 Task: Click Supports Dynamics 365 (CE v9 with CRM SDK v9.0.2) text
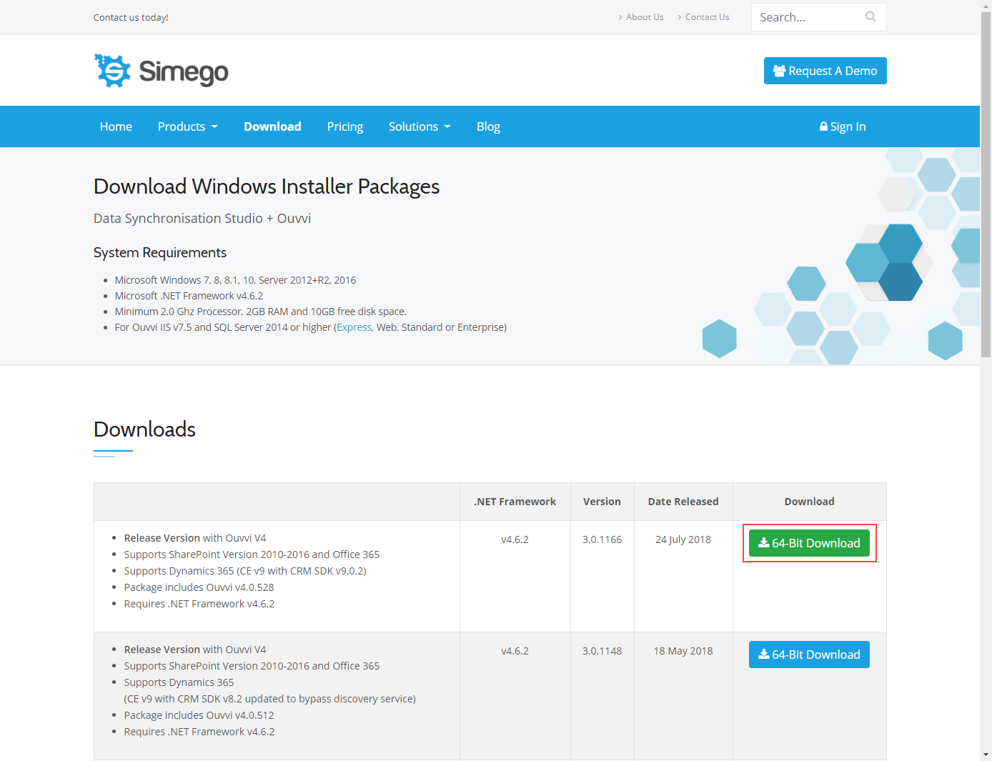point(245,571)
